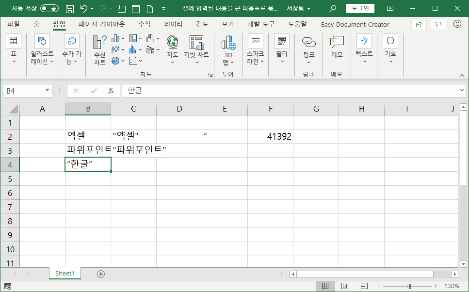Open the Undo history dropdown arrow
The width and height of the screenshot is (469, 292).
click(92, 9)
